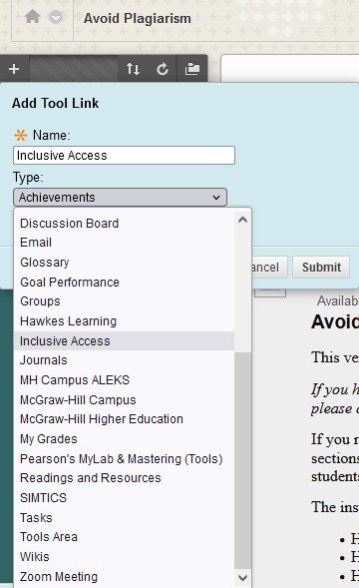Click the reorder menu items arrows icon
Image resolution: width=359 pixels, height=588 pixels.
[x=133, y=69]
